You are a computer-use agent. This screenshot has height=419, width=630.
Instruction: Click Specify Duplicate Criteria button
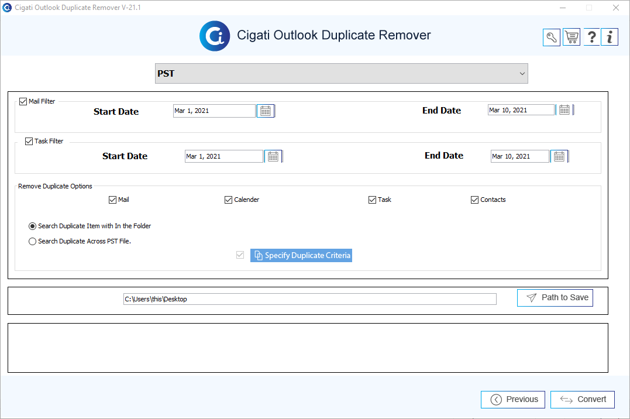pyautogui.click(x=301, y=255)
